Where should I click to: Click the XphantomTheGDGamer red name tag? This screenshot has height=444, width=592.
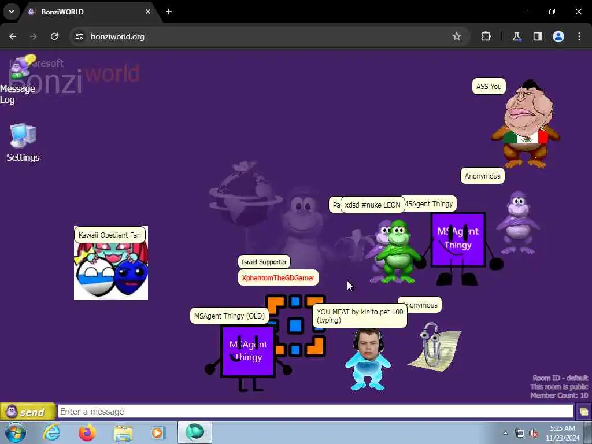pyautogui.click(x=278, y=278)
